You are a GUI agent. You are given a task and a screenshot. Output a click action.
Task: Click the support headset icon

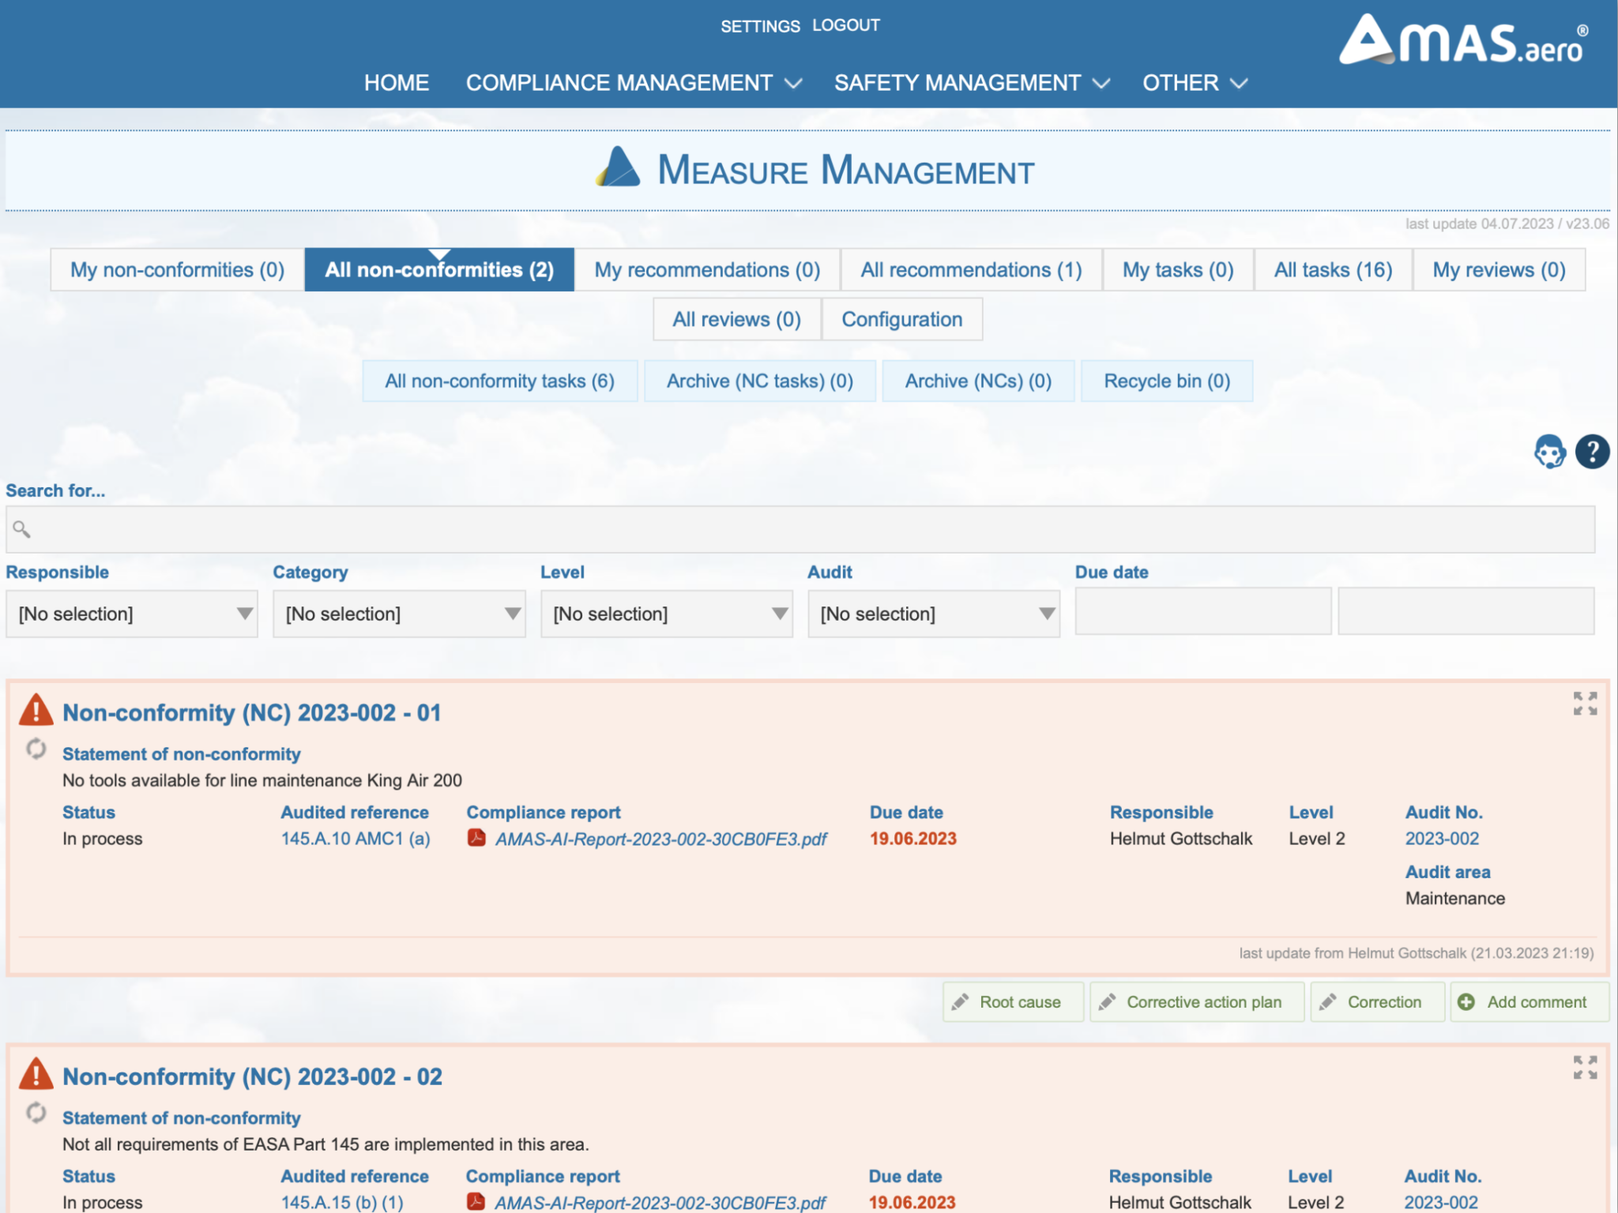pyautogui.click(x=1550, y=452)
